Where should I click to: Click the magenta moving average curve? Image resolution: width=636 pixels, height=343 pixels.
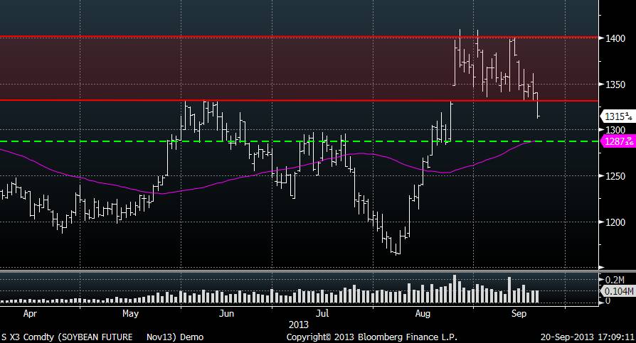(x=213, y=185)
